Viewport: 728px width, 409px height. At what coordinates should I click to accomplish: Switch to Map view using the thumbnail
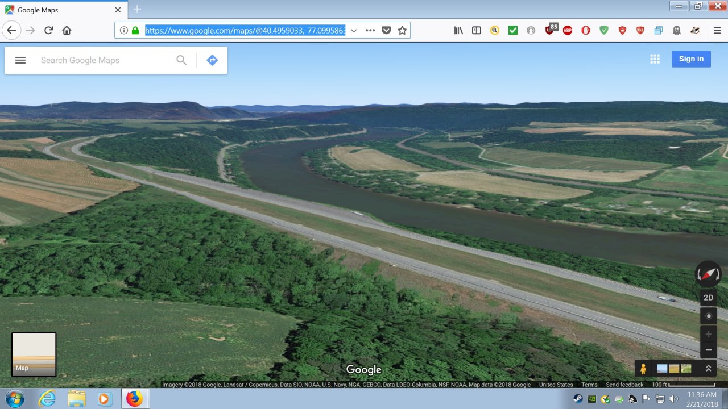coord(34,354)
